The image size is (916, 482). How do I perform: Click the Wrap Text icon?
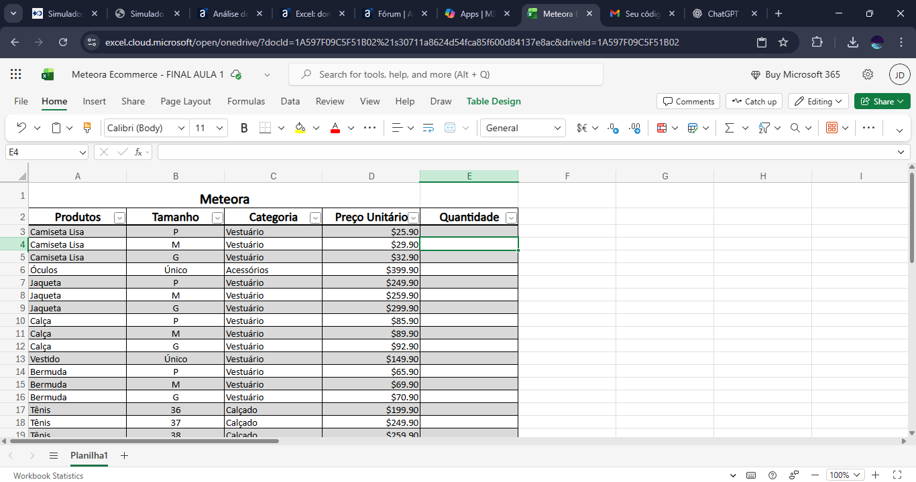428,128
